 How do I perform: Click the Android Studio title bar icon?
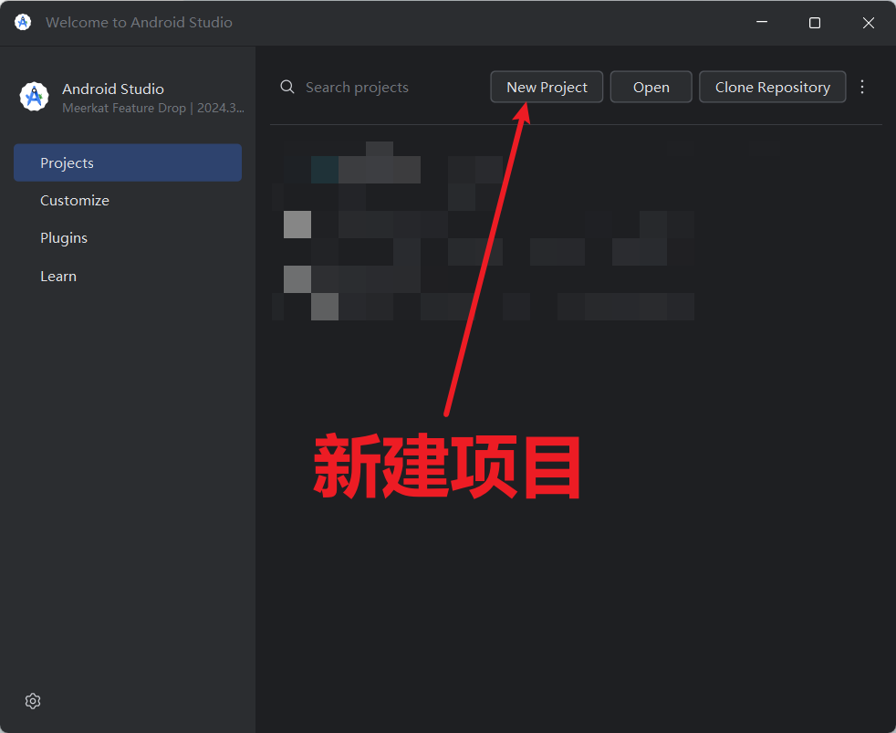pos(23,22)
